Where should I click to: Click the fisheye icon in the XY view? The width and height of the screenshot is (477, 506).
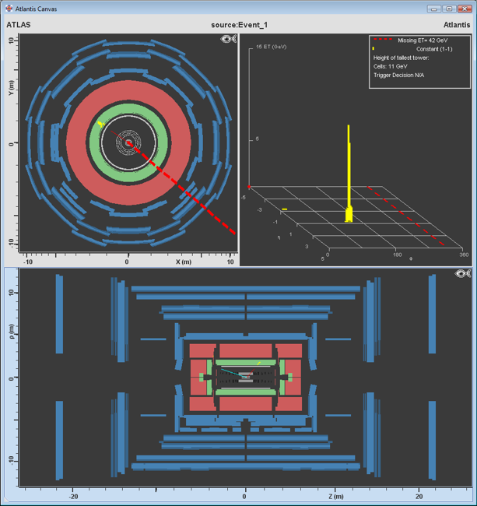click(226, 39)
